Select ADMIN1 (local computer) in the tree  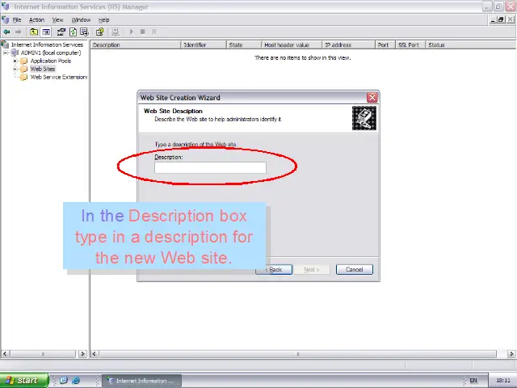51,53
